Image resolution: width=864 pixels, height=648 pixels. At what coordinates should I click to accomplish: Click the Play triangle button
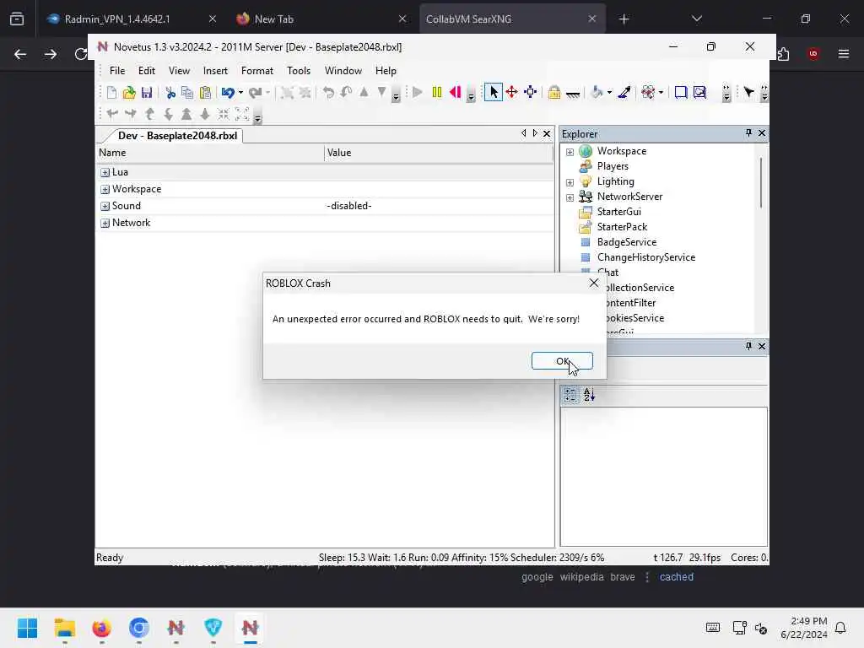point(418,92)
